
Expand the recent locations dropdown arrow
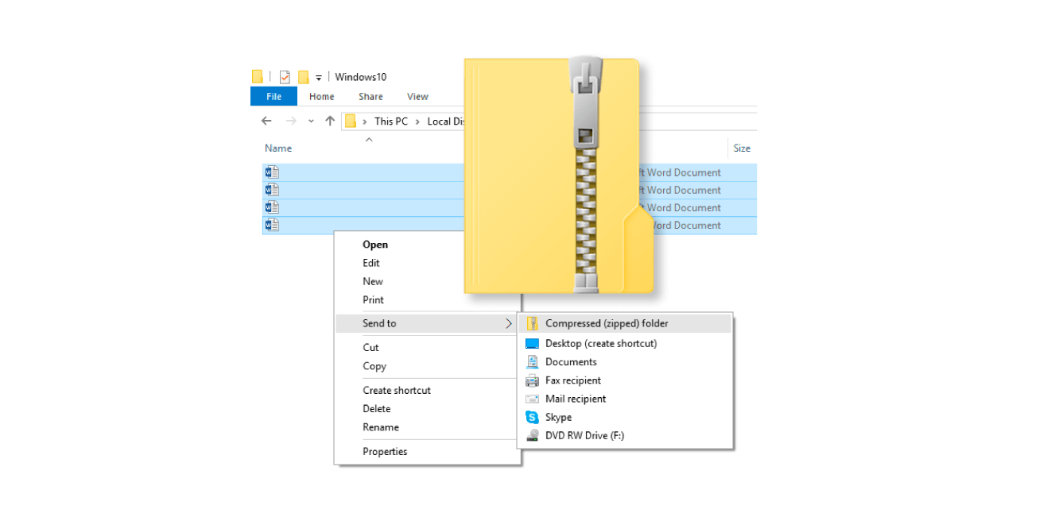coord(311,122)
